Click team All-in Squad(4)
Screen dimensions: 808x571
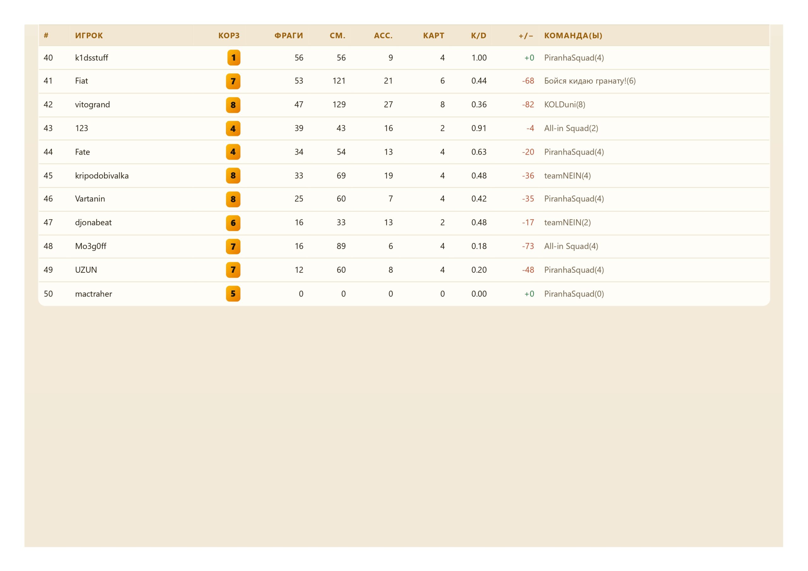tap(571, 246)
